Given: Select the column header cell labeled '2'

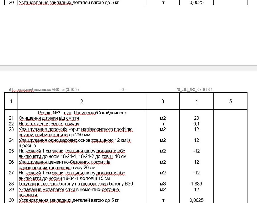Looking at the screenshot, I should pos(82,101).
